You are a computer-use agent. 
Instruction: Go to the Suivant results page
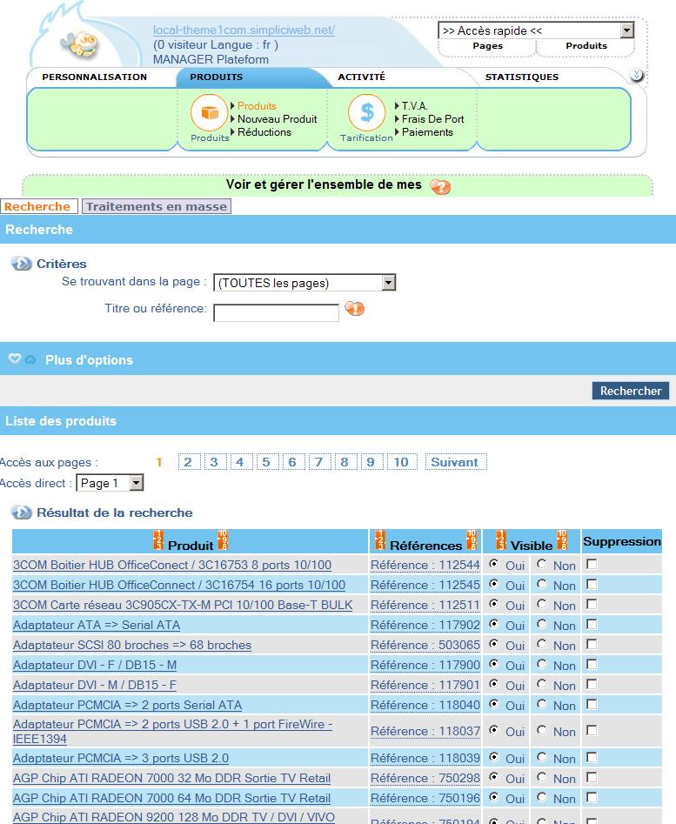454,462
